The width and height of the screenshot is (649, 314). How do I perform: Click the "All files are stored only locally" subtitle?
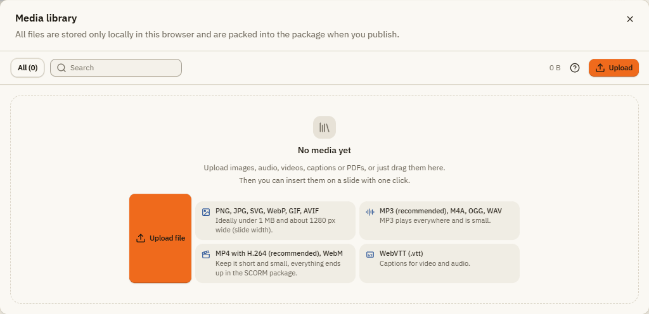207,34
